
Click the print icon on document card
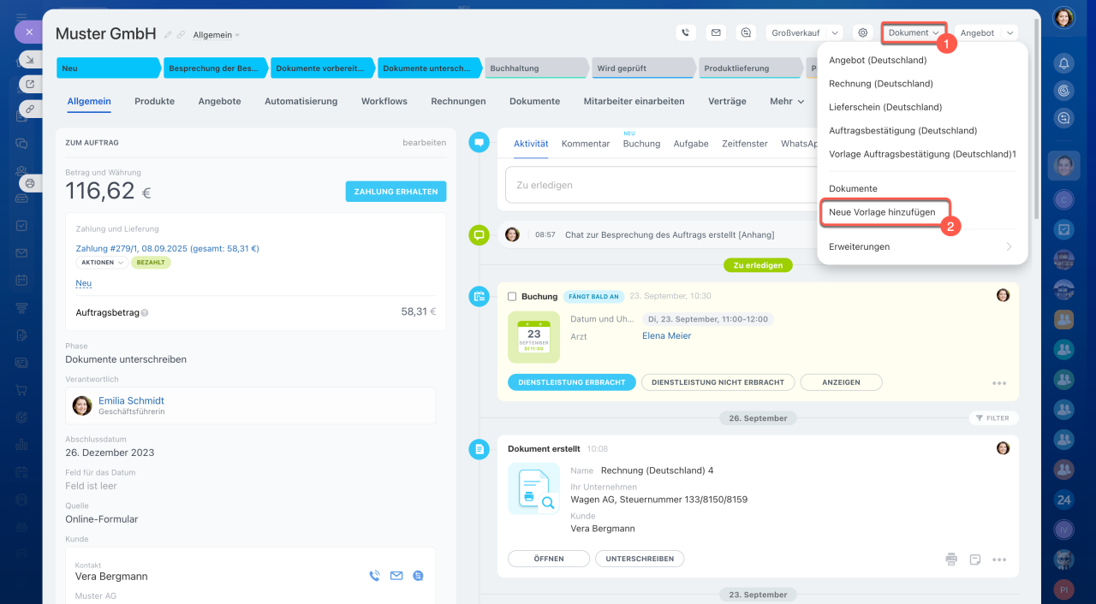[x=951, y=560]
